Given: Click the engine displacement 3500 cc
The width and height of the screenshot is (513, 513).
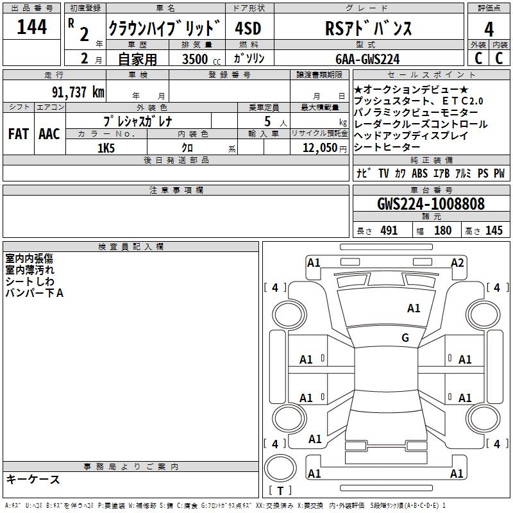Looking at the screenshot, I should pos(201,59).
